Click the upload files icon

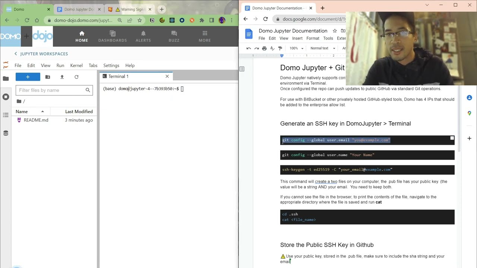pos(62,77)
